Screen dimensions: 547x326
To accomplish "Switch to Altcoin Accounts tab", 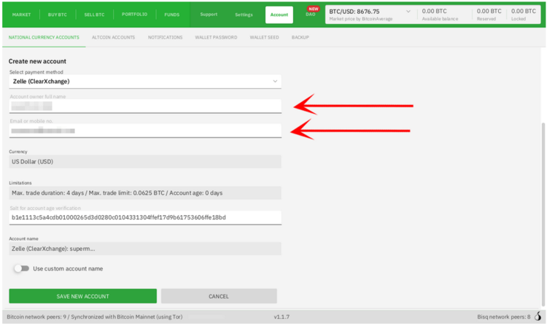I will [x=113, y=37].
